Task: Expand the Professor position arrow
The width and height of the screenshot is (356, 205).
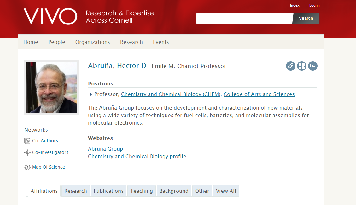Action: pos(90,94)
